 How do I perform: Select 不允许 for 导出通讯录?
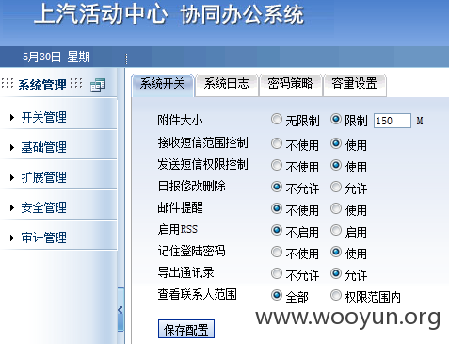277,273
